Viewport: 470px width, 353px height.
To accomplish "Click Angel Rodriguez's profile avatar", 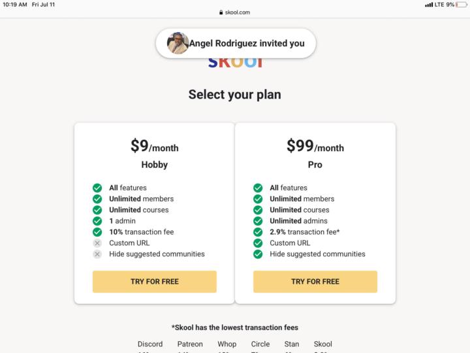I will (178, 43).
